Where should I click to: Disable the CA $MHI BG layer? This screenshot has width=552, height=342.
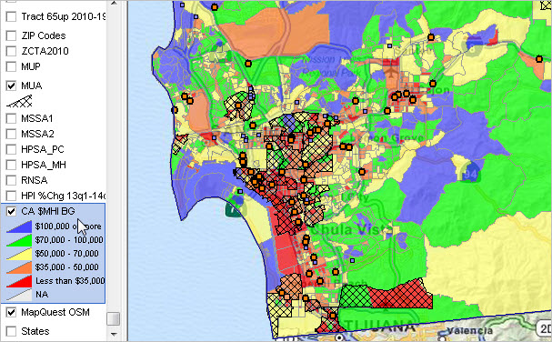pos(11,211)
